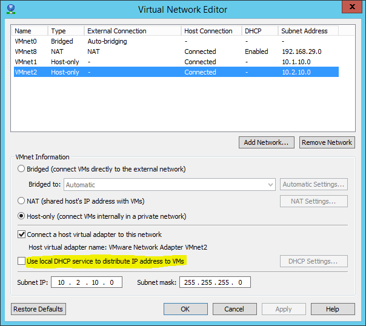This screenshot has width=366, height=326.
Task: Click the Enabled DHCP cell for VMnet8
Action: 256,52
